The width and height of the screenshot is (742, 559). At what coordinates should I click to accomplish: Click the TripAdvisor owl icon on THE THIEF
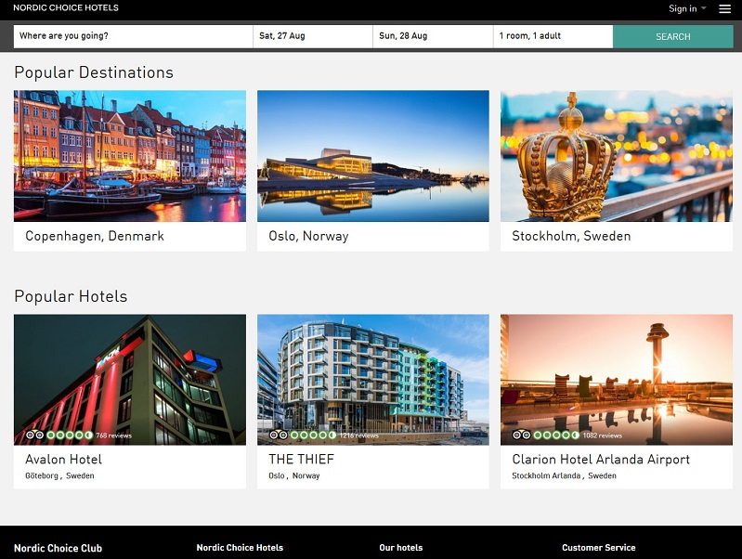279,435
